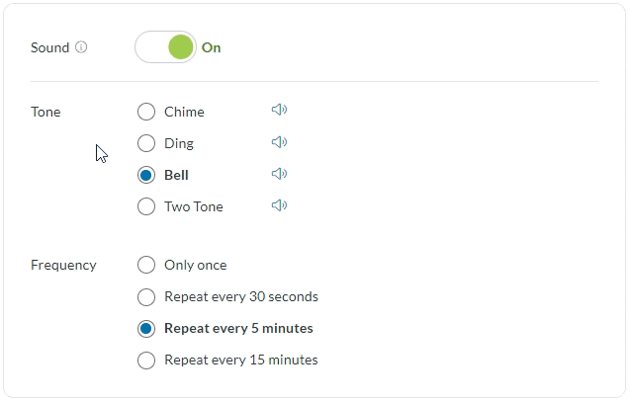The image size is (630, 401).
Task: Play the Ding sound preview icon
Action: (279, 142)
